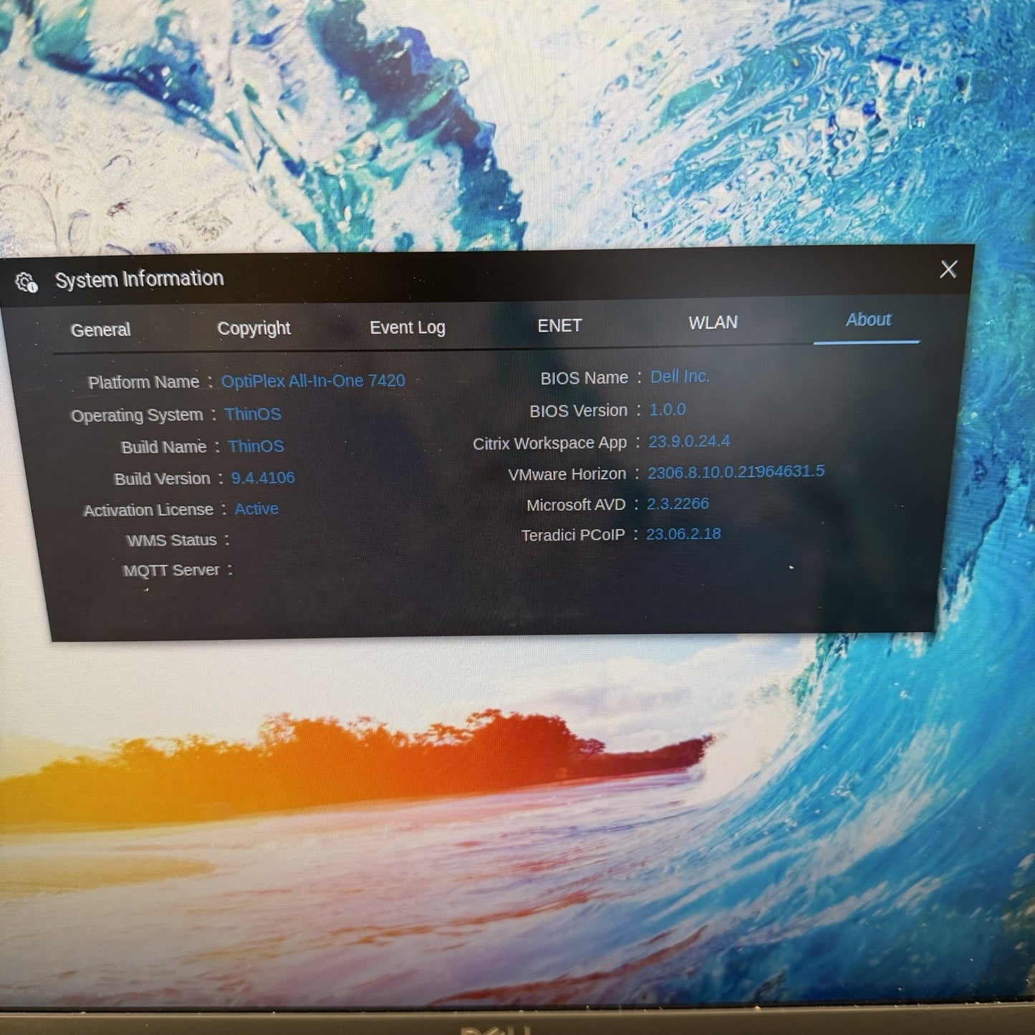Click Teradici PCoIP version 23.06.2.18
1035x1035 pixels.
683,534
